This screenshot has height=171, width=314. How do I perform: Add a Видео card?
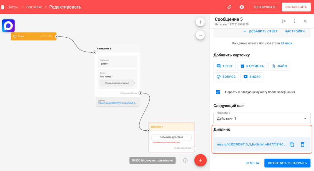(252, 76)
